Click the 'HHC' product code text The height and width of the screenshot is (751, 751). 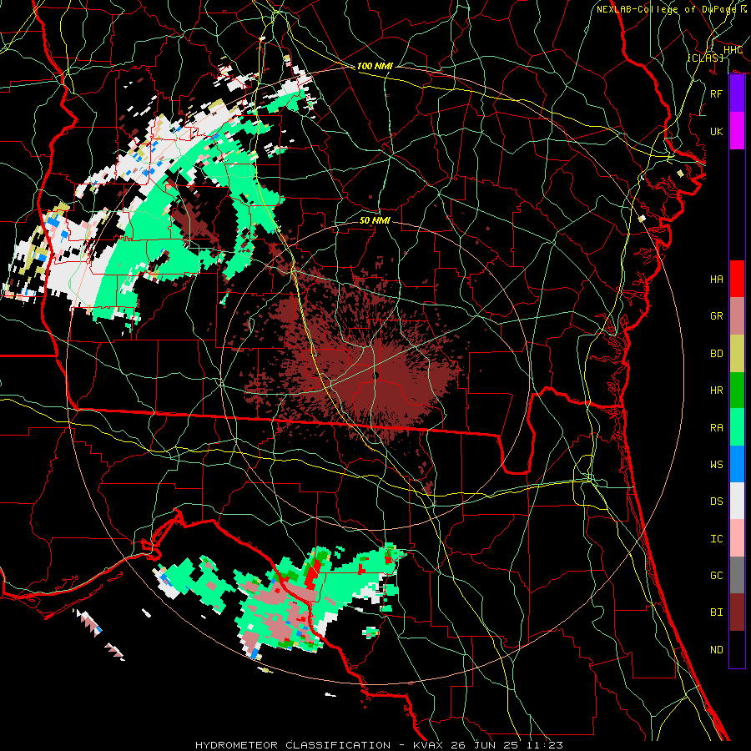733,49
